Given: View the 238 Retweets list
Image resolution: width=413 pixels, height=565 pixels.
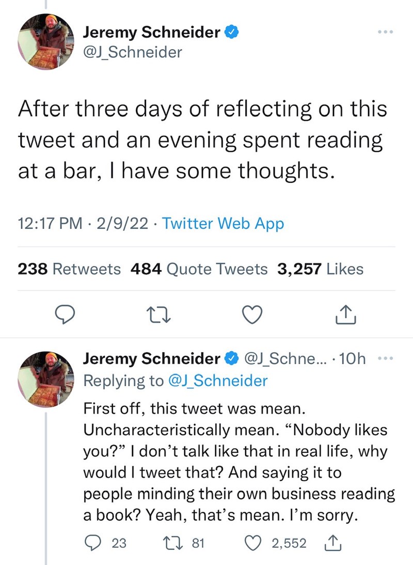Looking at the screenshot, I should point(70,269).
